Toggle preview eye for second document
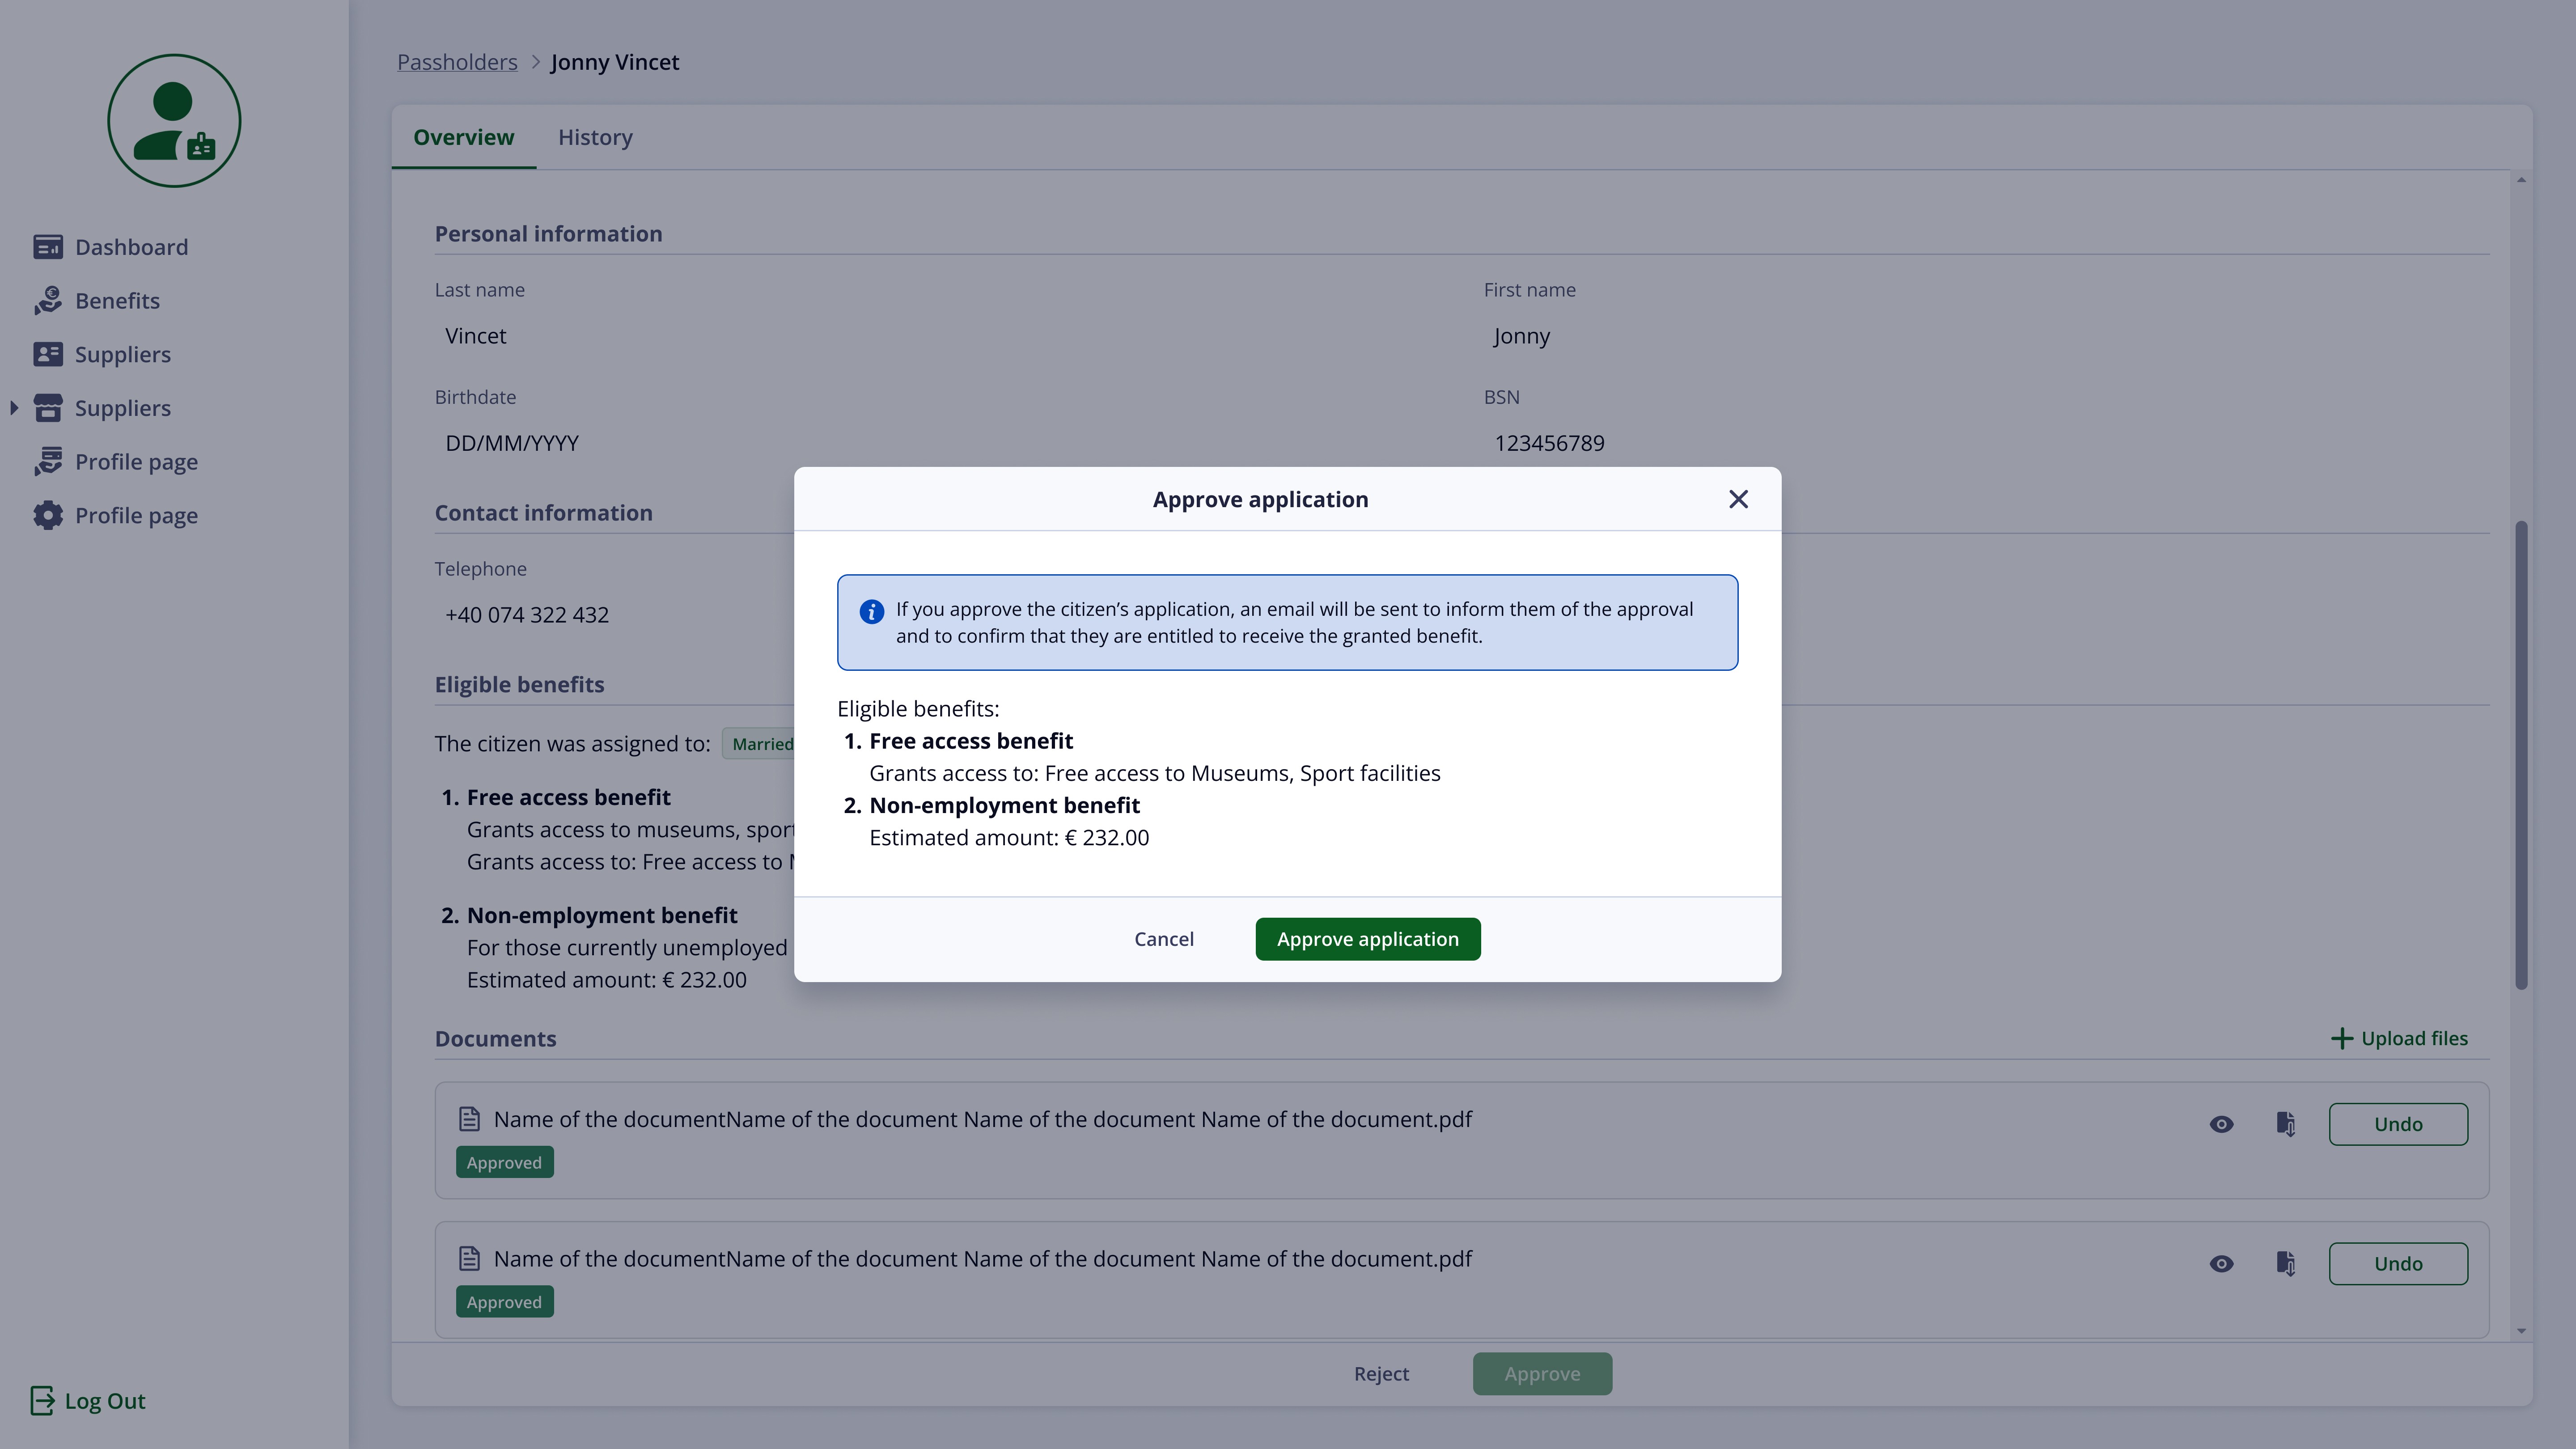Image resolution: width=2576 pixels, height=1449 pixels. 2221,1264
